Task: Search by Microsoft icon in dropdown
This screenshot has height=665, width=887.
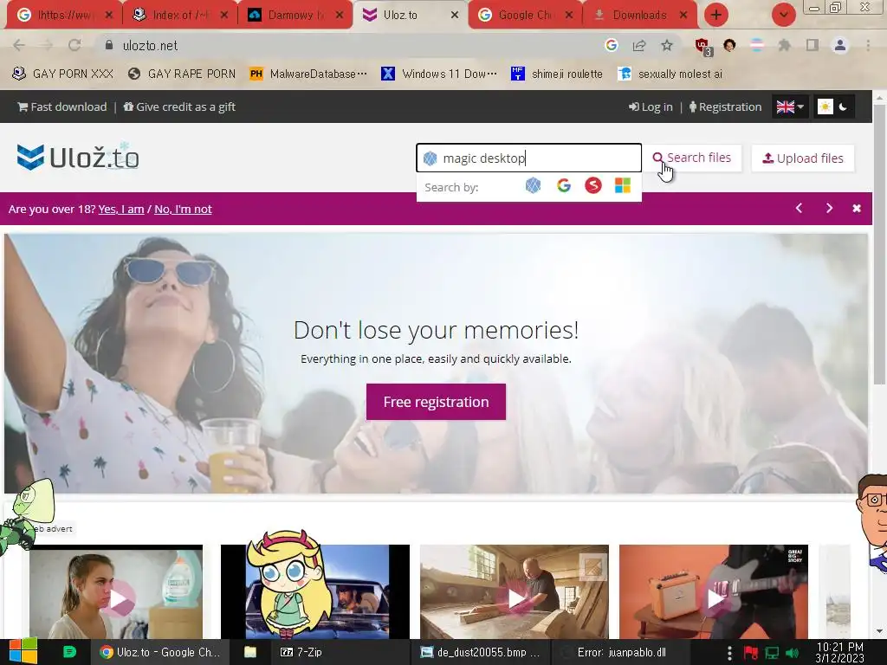Action: click(622, 185)
